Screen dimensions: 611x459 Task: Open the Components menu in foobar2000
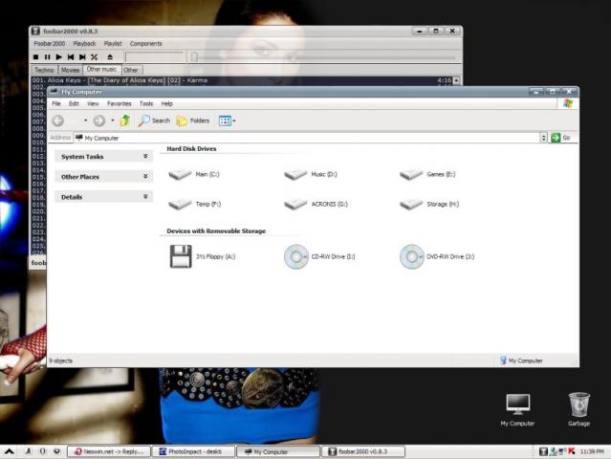tap(146, 44)
